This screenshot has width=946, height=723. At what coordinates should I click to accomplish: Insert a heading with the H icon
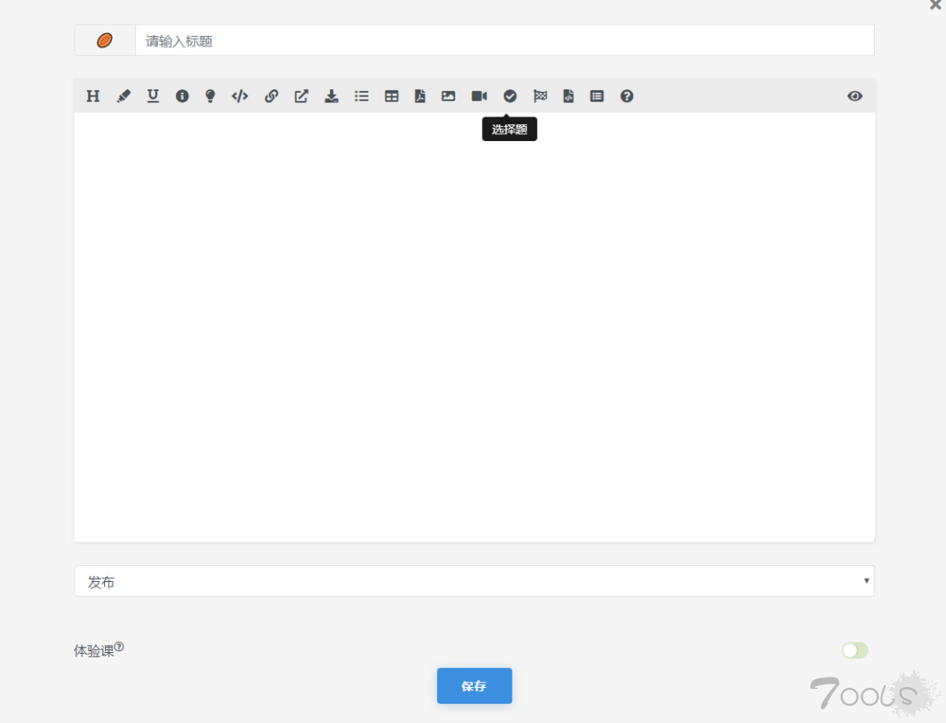click(93, 96)
